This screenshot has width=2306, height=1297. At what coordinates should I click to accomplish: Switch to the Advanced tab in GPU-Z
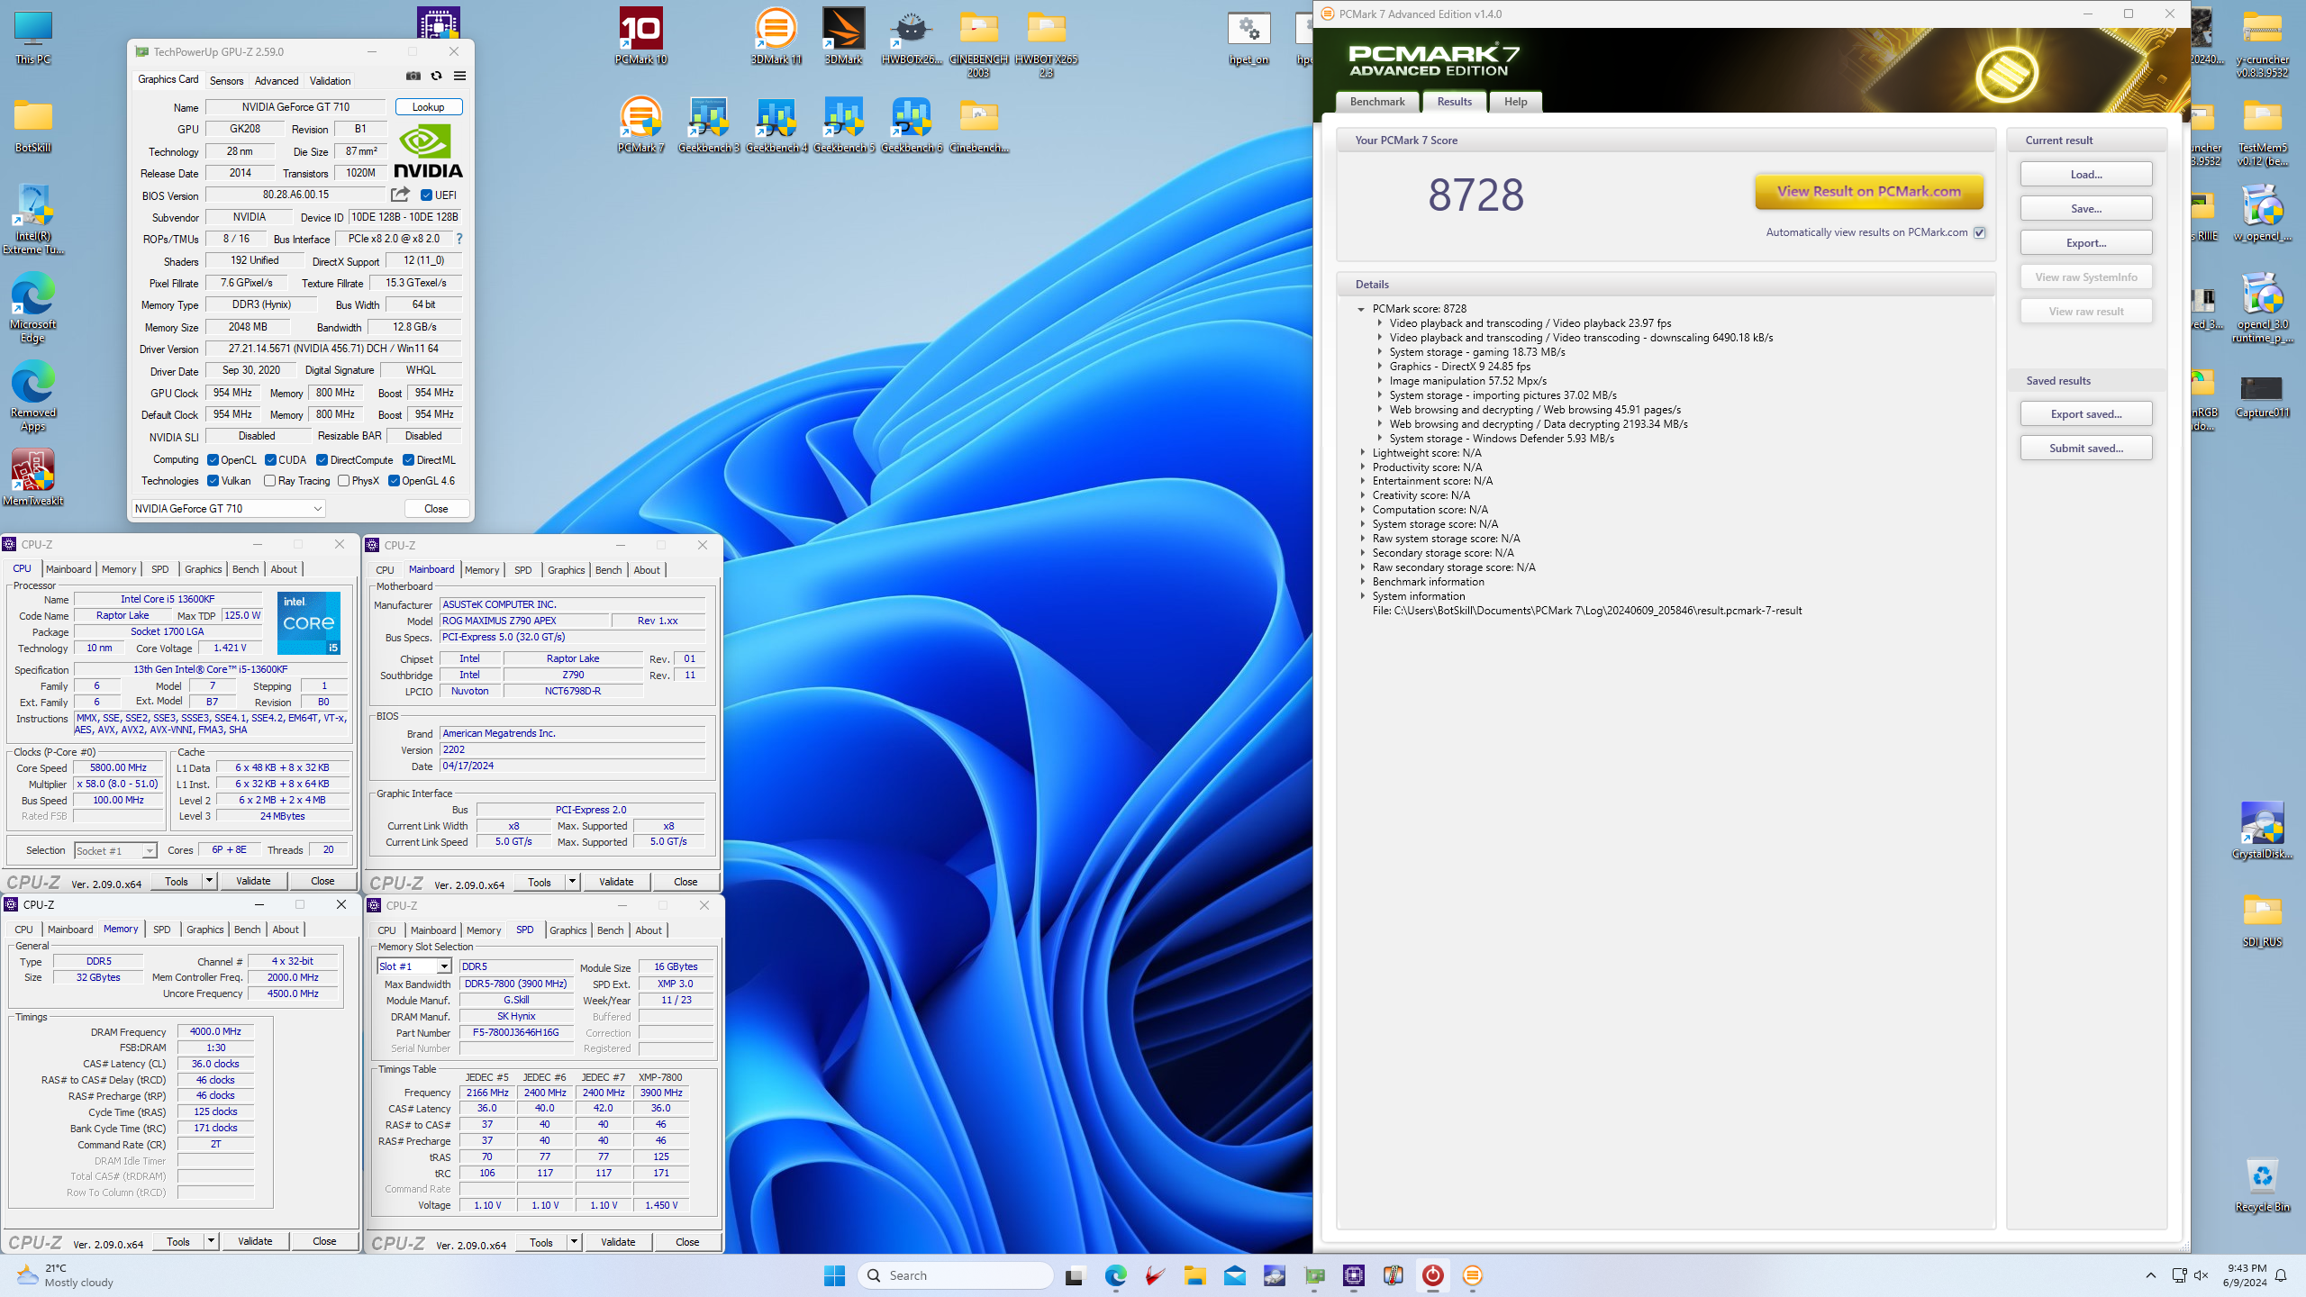(x=276, y=80)
